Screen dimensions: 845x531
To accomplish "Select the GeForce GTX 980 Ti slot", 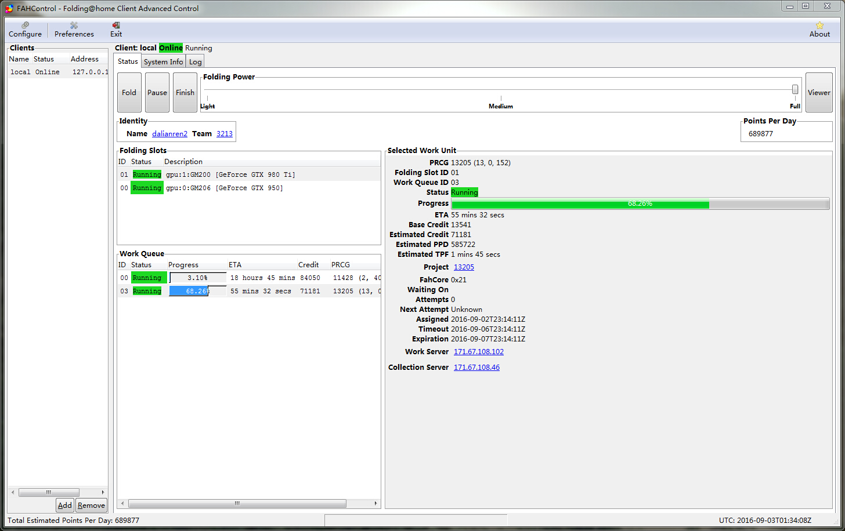I will [x=249, y=174].
